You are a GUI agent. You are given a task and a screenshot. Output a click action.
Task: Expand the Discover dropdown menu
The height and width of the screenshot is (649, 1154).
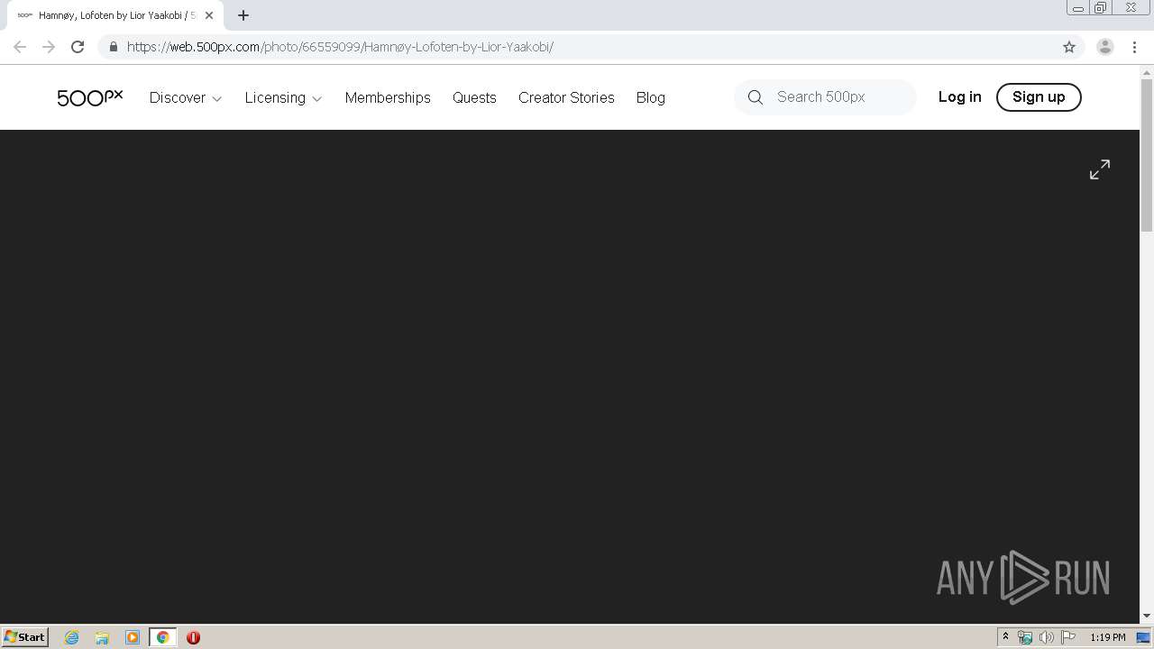[185, 97]
